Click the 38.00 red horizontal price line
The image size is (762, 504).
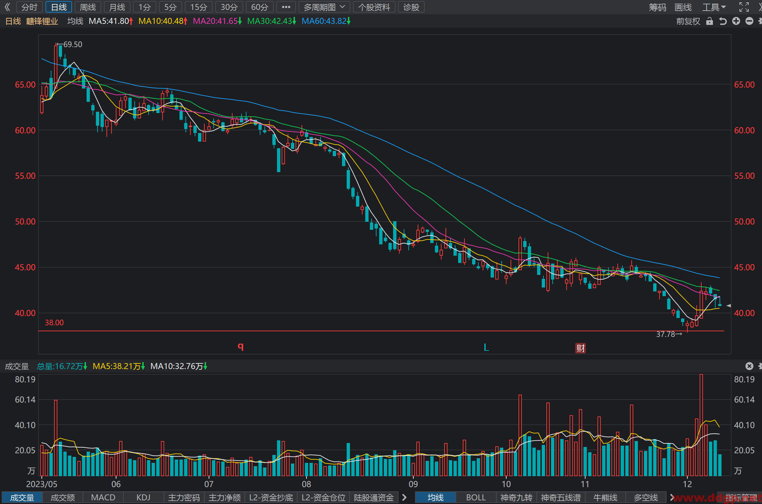coord(381,331)
